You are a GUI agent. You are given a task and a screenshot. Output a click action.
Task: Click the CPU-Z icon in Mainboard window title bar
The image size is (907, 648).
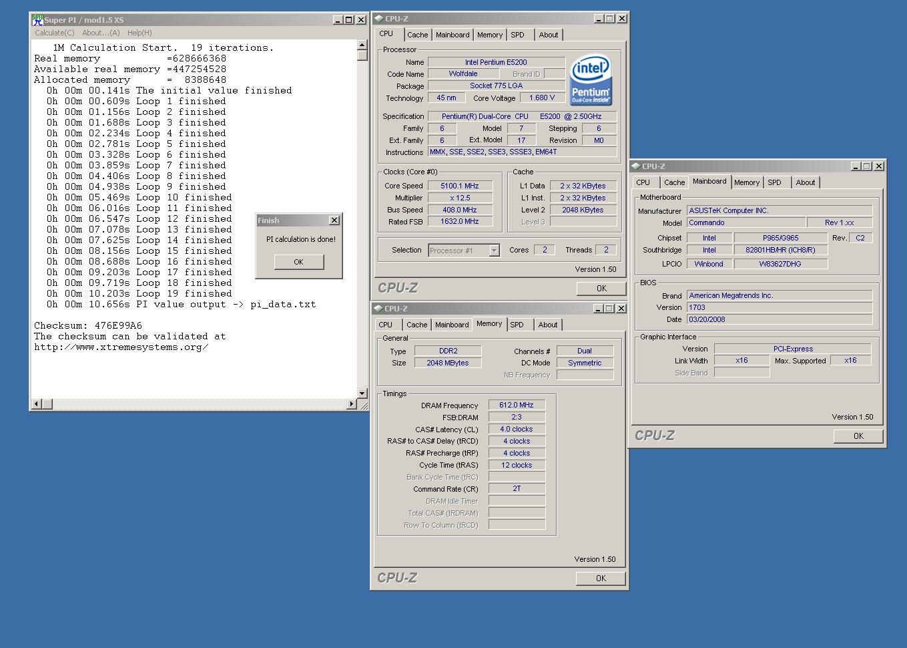[636, 166]
